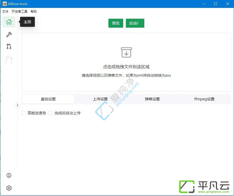Click the 点击或拖拽文件到该区域 text
The image size is (234, 196).
(x=126, y=67)
